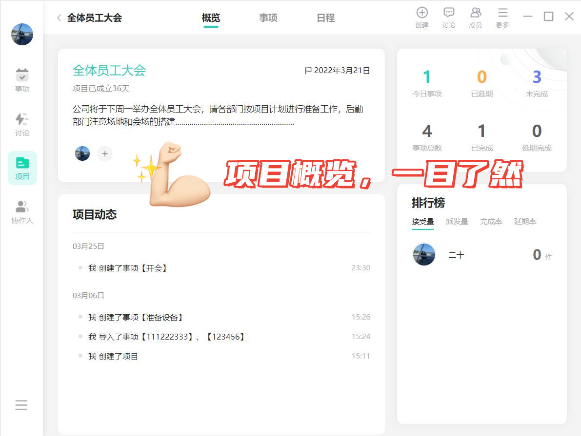Switch to the 事项 tab
Screen dimensions: 581x436
[268, 18]
